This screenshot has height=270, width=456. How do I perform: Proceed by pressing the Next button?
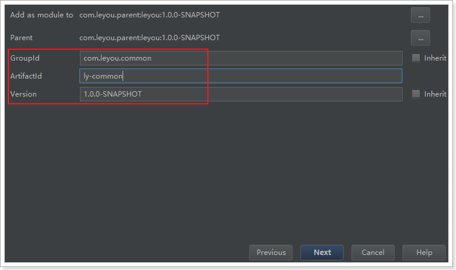click(x=322, y=253)
